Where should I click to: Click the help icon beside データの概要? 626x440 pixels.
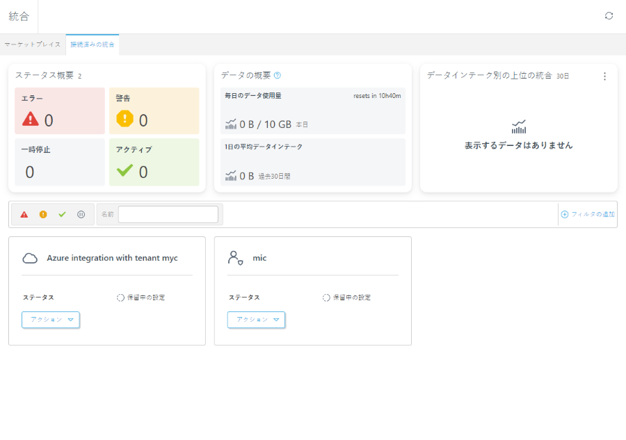click(x=278, y=75)
